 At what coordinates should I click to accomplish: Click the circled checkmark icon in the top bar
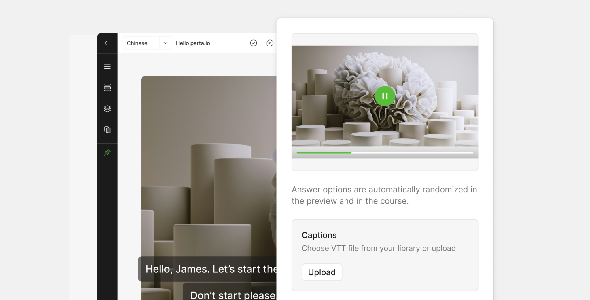[x=254, y=43]
